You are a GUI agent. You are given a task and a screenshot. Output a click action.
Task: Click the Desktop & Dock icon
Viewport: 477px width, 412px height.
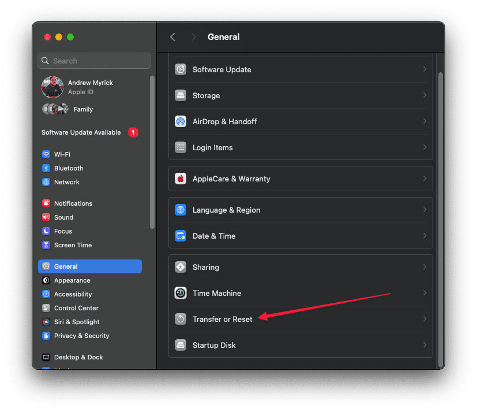click(46, 357)
